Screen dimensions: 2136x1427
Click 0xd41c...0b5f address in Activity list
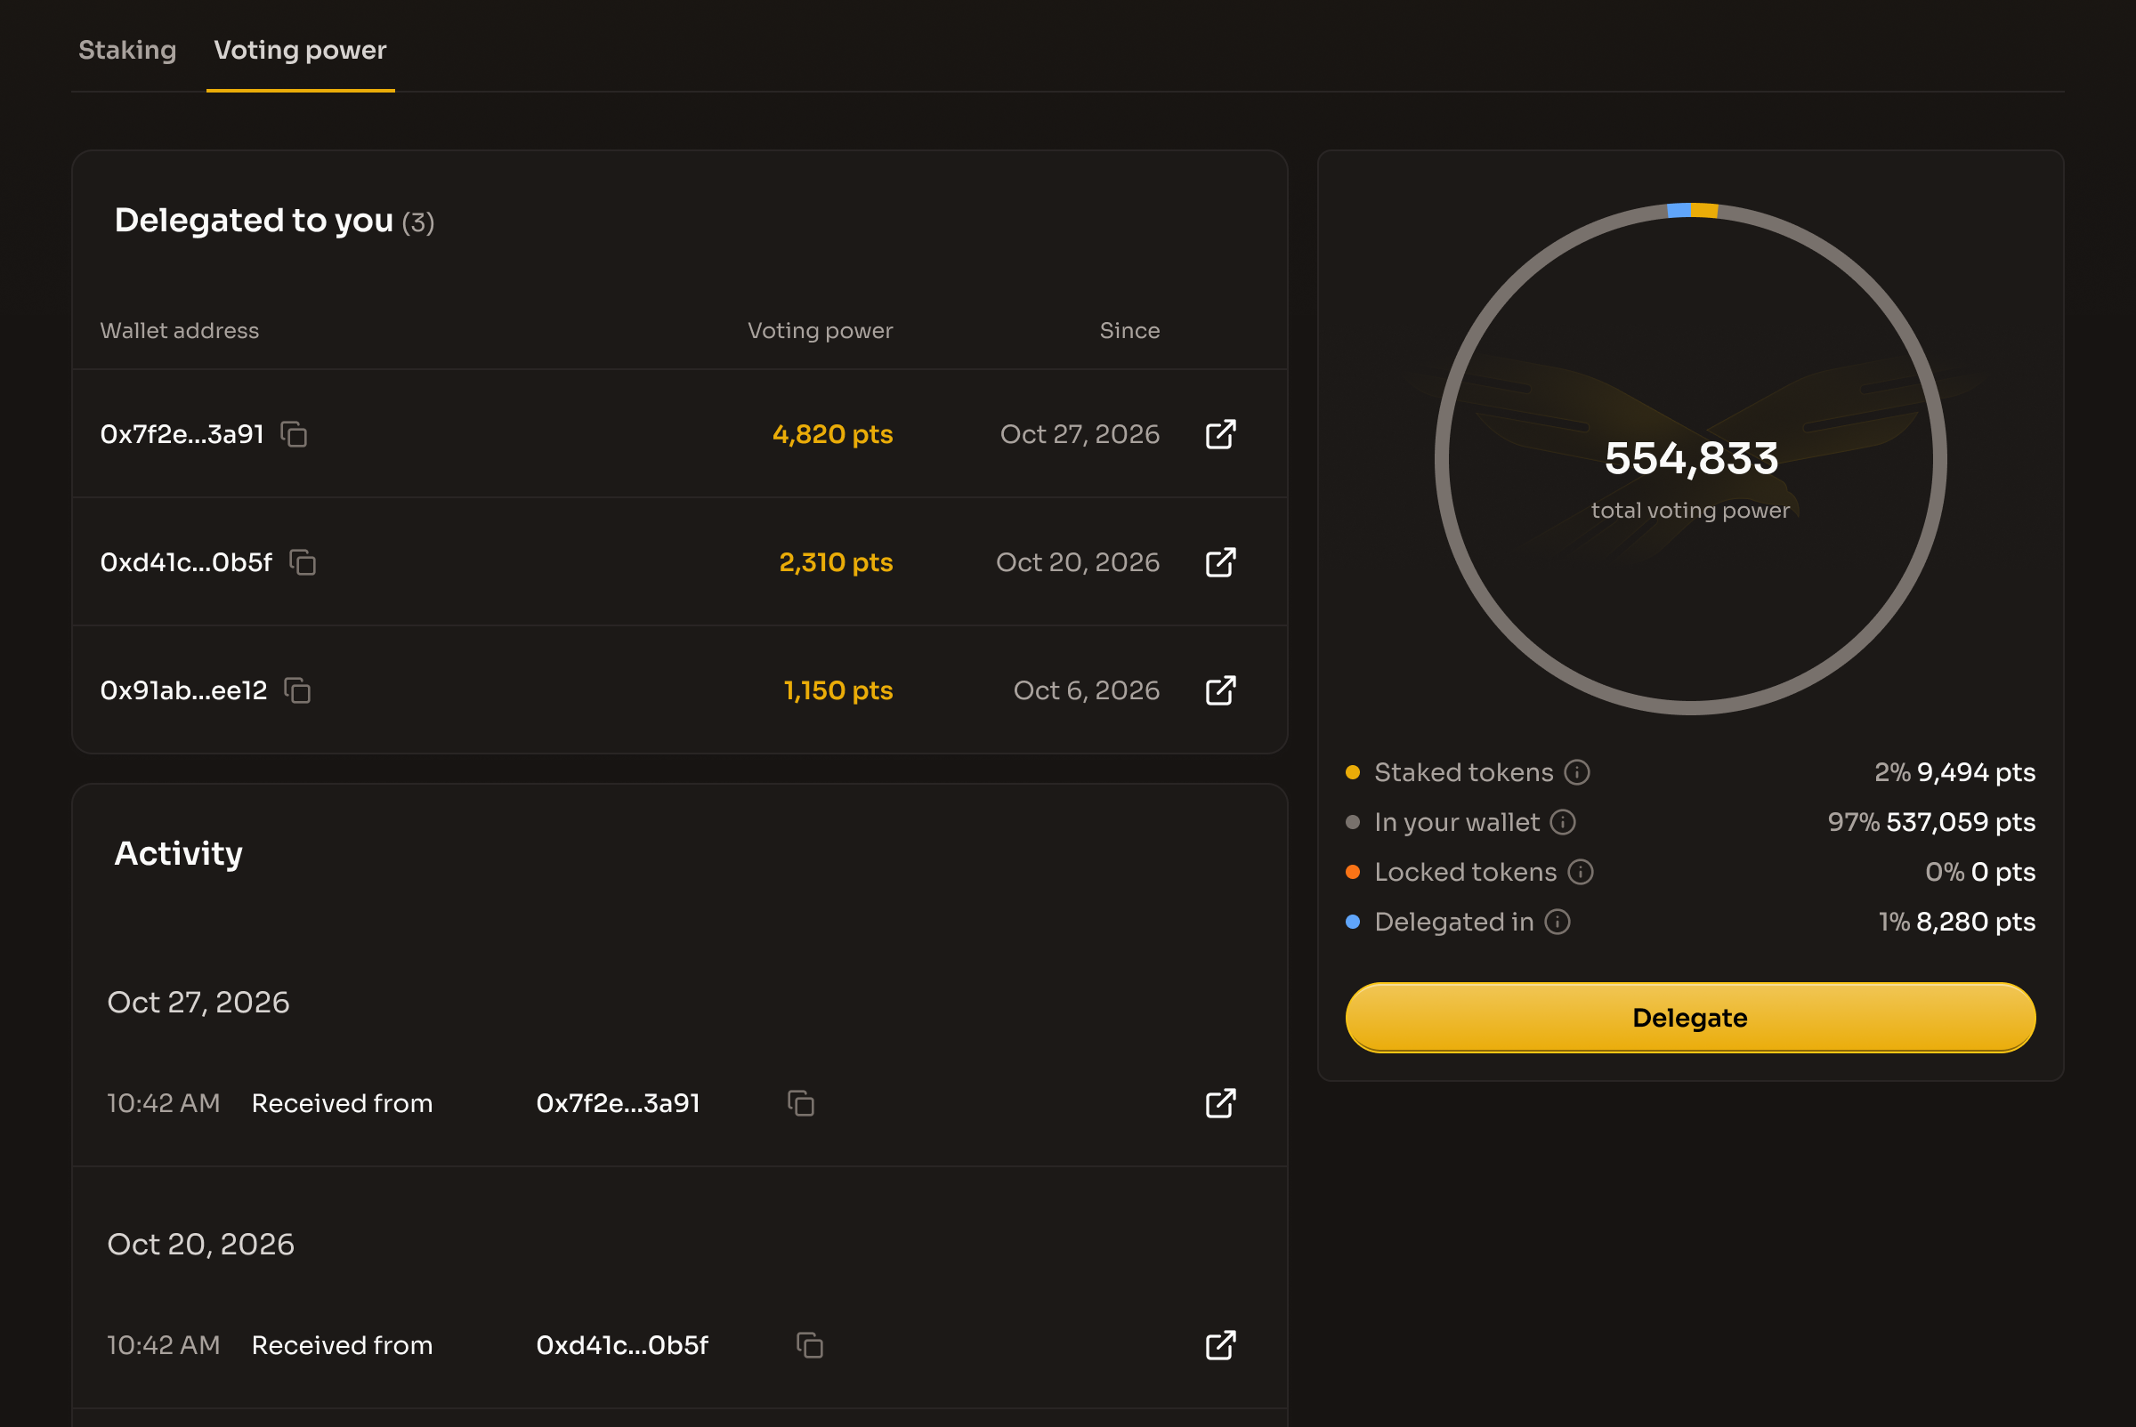coord(622,1345)
